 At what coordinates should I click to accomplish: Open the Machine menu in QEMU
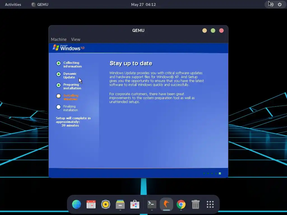[x=59, y=39]
